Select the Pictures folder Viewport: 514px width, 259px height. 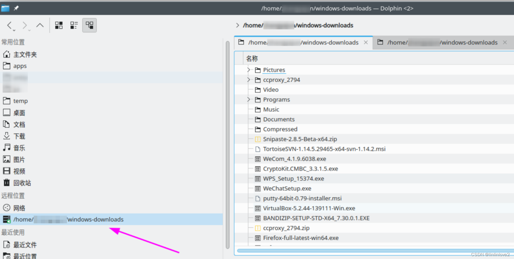pyautogui.click(x=274, y=70)
